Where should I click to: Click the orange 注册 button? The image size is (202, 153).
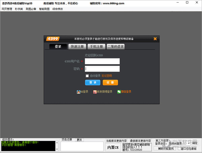pyautogui.click(x=110, y=82)
